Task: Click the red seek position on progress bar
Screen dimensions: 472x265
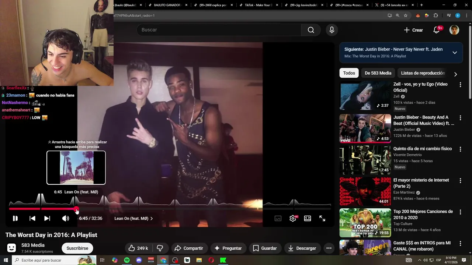Action: pyautogui.click(x=76, y=209)
